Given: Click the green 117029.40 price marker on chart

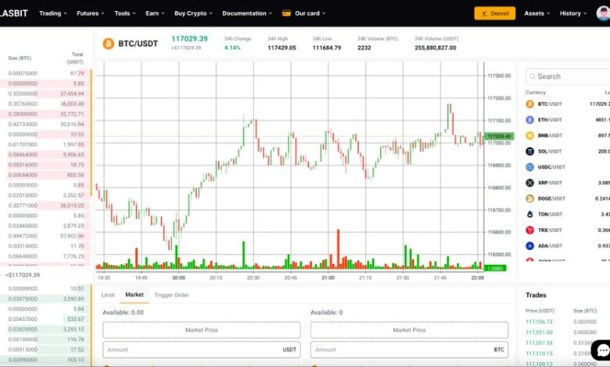Looking at the screenshot, I should click(499, 137).
